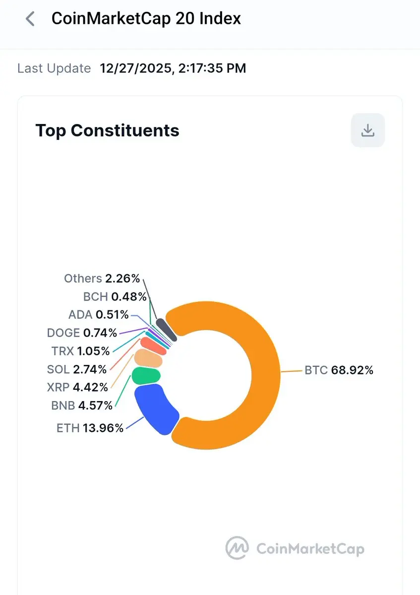This screenshot has height=595, width=420.
Task: Select the green BNB donut segment
Action: [146, 376]
